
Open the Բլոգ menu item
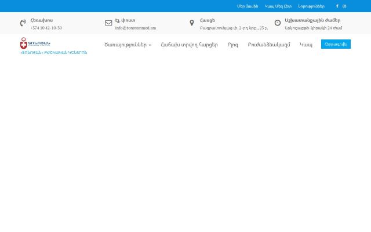(x=233, y=45)
